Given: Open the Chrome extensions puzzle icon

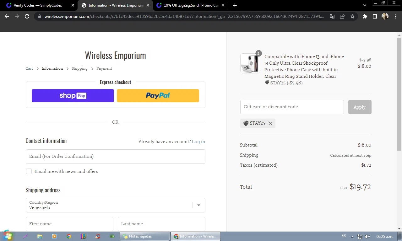Looking at the screenshot, I should pyautogui.click(x=365, y=16).
